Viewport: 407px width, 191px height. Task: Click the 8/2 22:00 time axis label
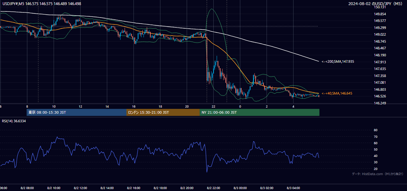[214, 188]
